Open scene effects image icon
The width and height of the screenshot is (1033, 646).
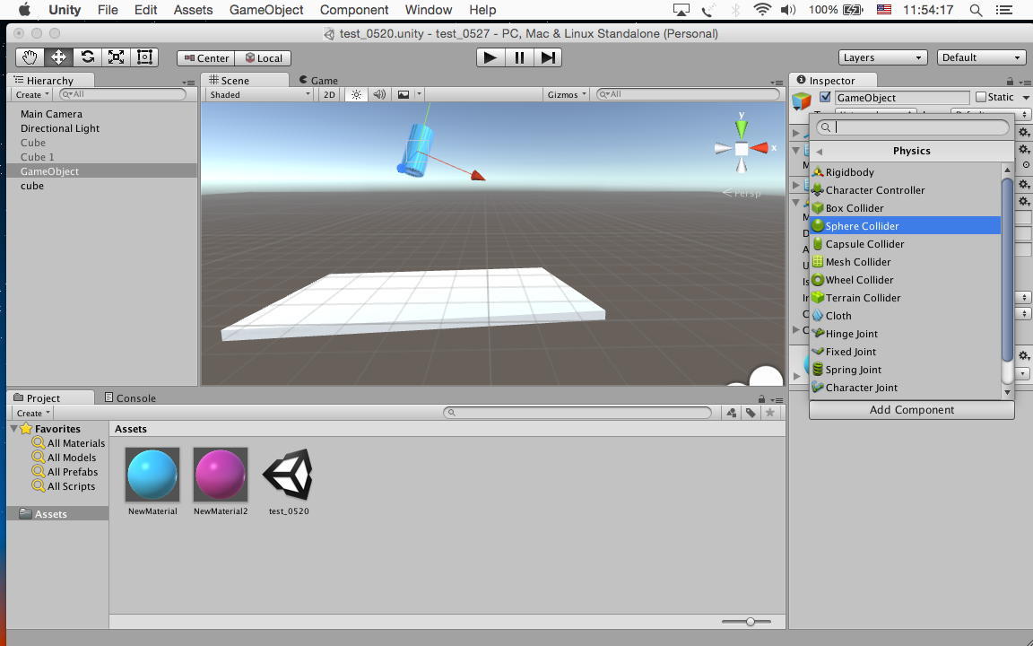pyautogui.click(x=404, y=94)
